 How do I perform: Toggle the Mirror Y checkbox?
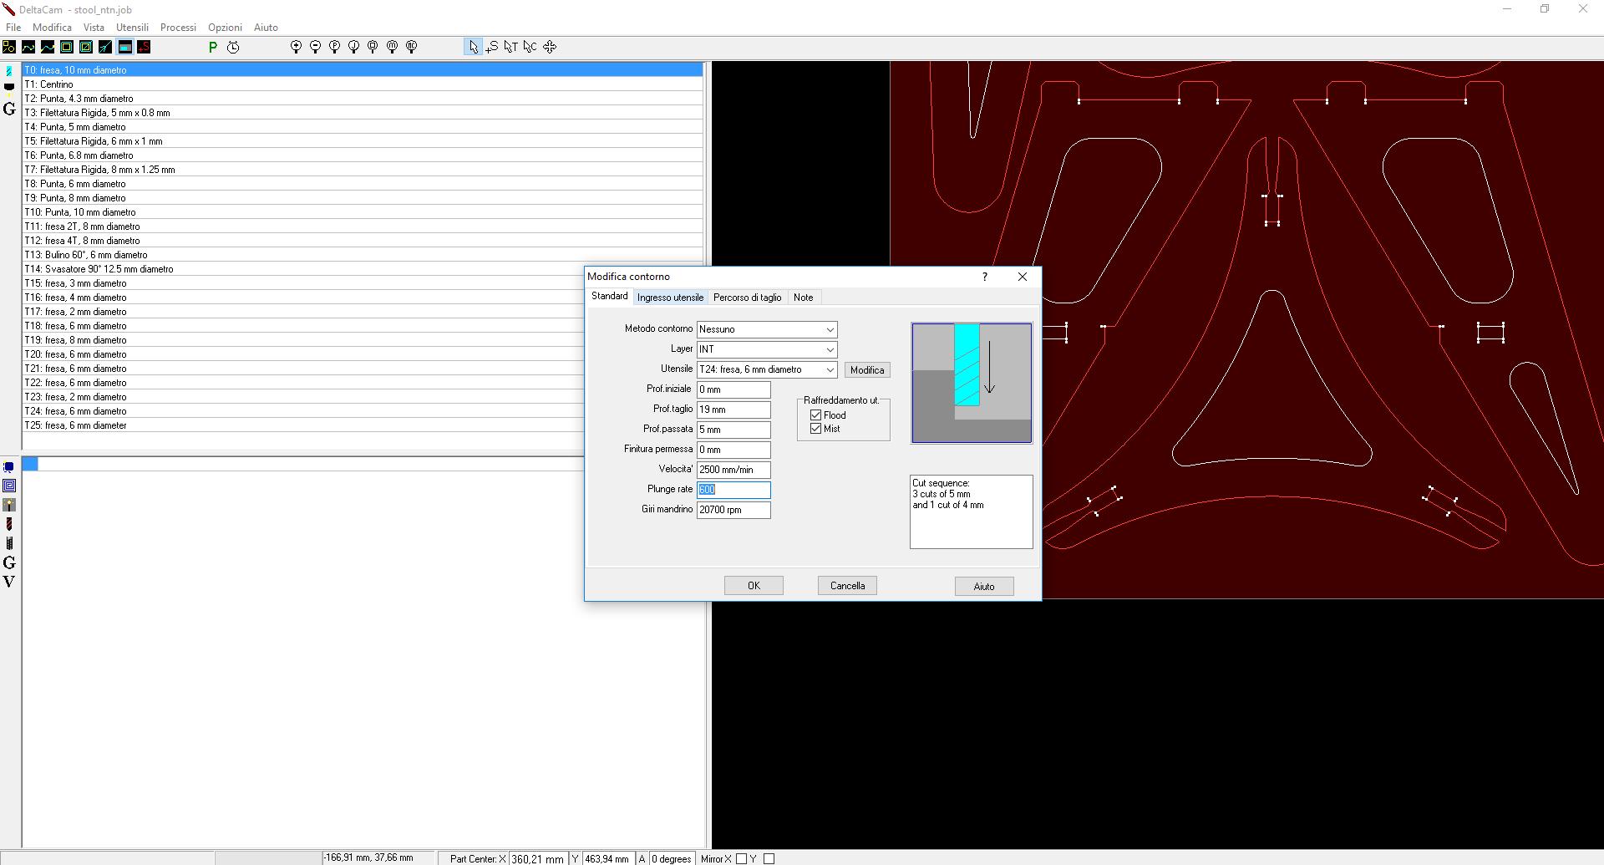[x=769, y=858]
